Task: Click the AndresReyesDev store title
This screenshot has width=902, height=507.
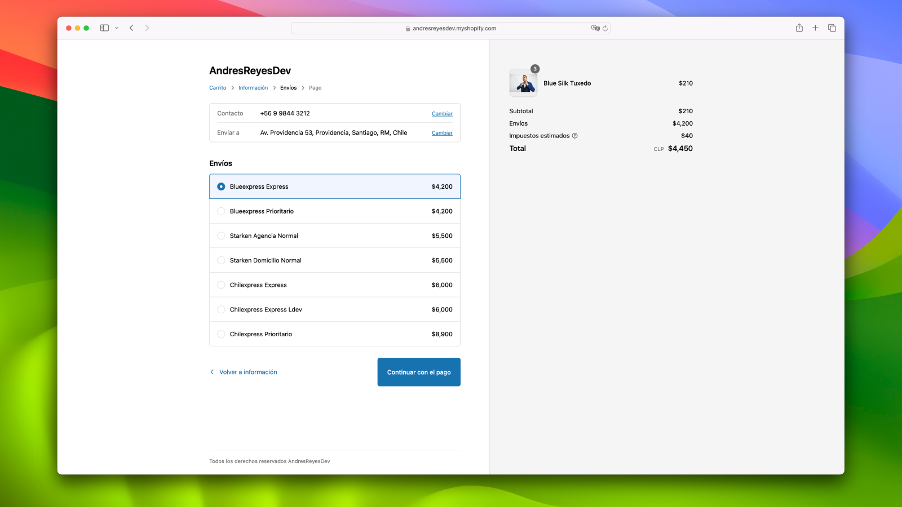Action: click(250, 70)
